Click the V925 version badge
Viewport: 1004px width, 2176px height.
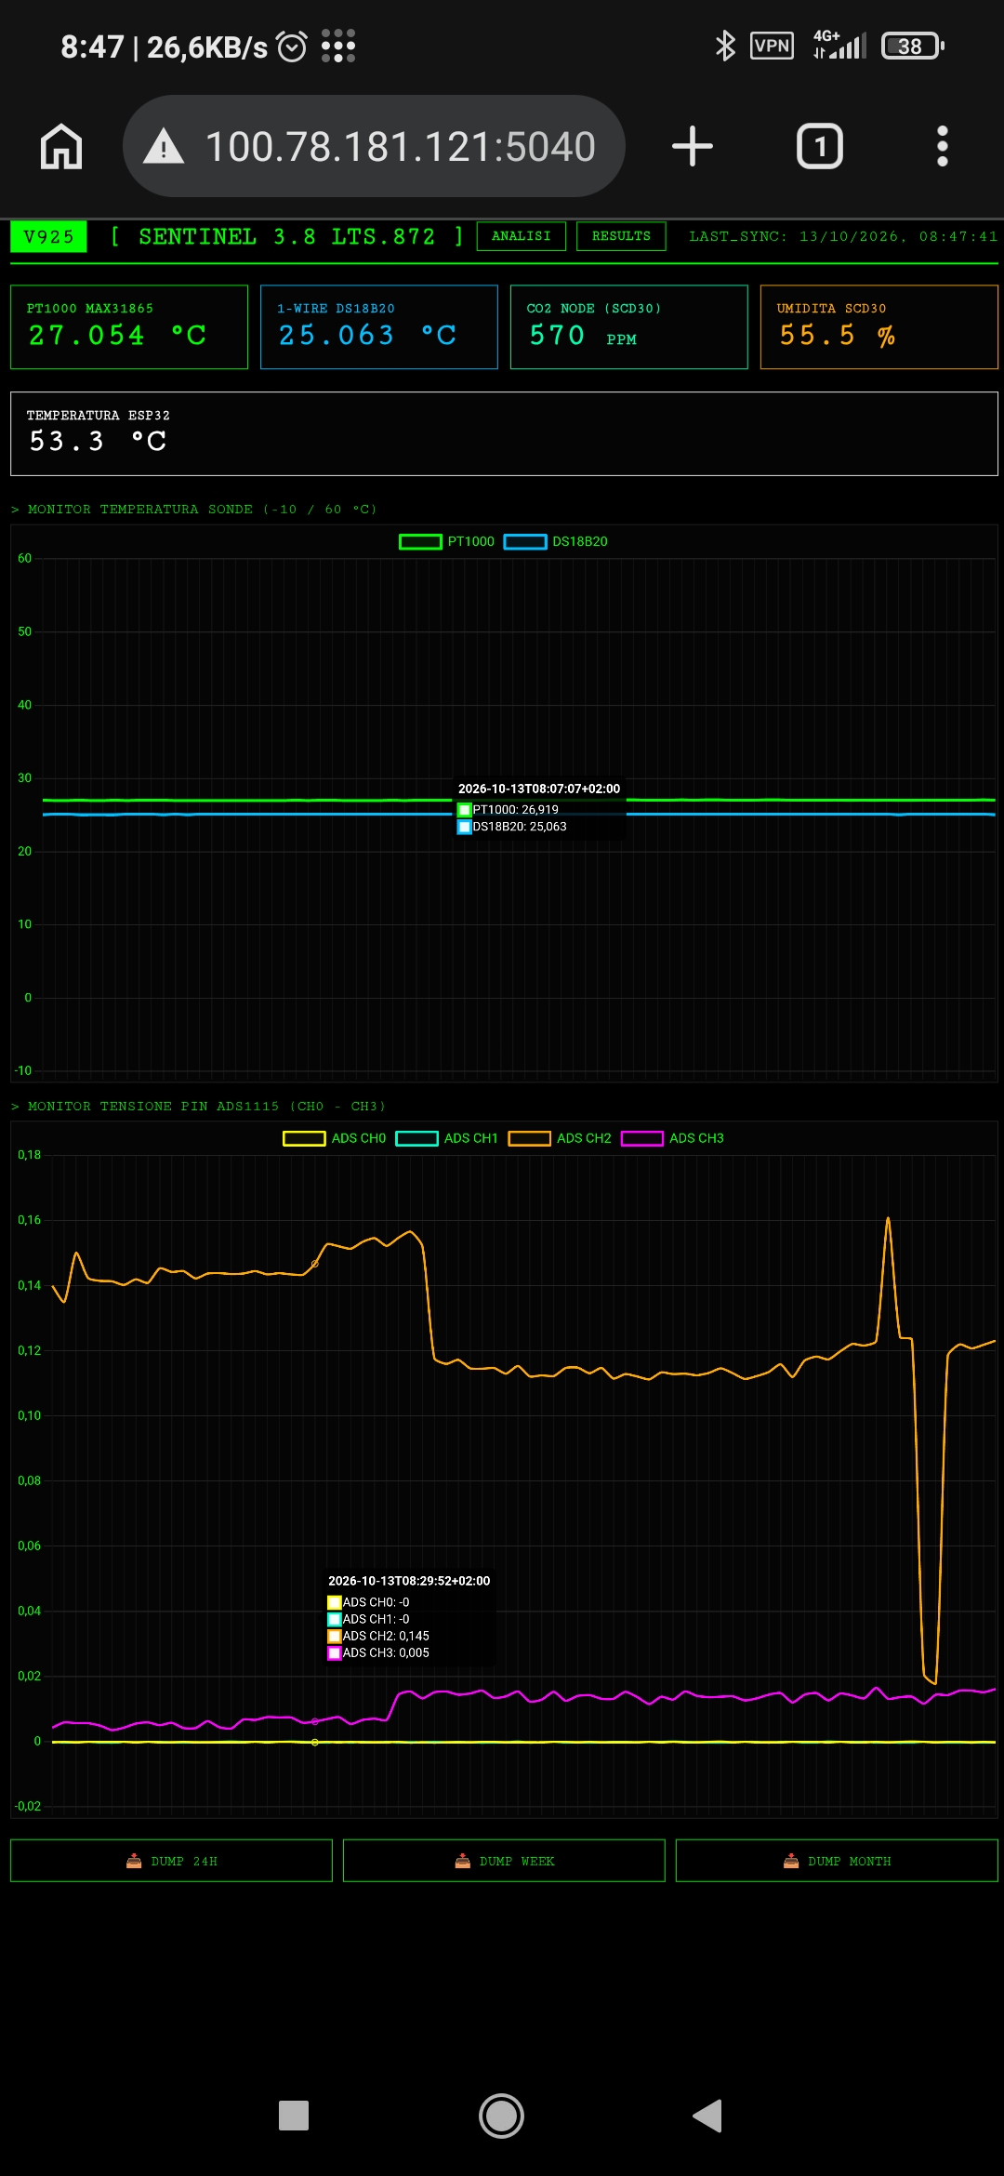[48, 236]
